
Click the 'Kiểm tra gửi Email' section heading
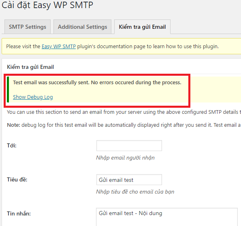tap(30, 67)
